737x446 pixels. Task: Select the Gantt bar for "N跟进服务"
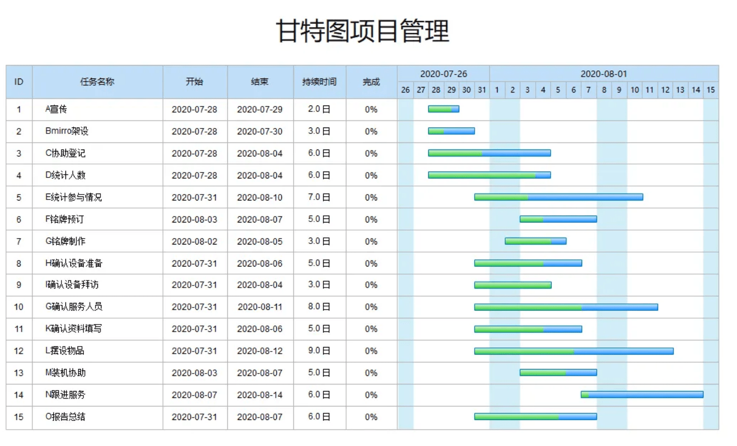[642, 394]
